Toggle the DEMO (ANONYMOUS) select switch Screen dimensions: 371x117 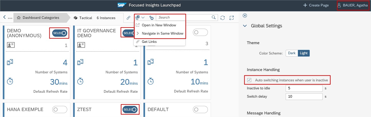[59, 33]
